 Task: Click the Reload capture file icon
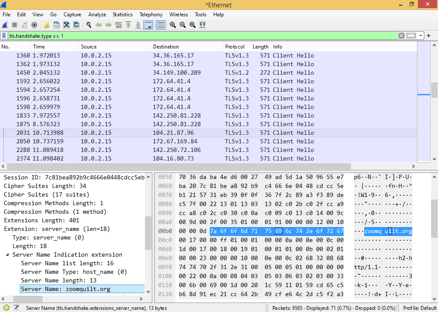(76, 25)
